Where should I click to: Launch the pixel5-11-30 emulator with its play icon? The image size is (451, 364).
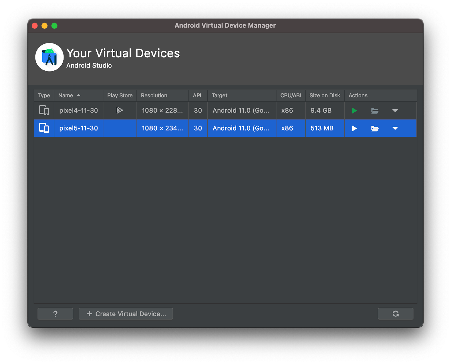354,128
